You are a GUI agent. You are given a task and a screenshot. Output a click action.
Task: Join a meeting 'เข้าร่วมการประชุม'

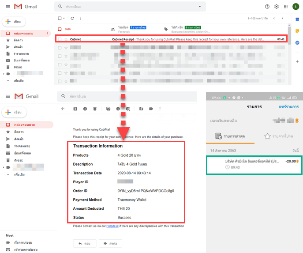click(26, 250)
